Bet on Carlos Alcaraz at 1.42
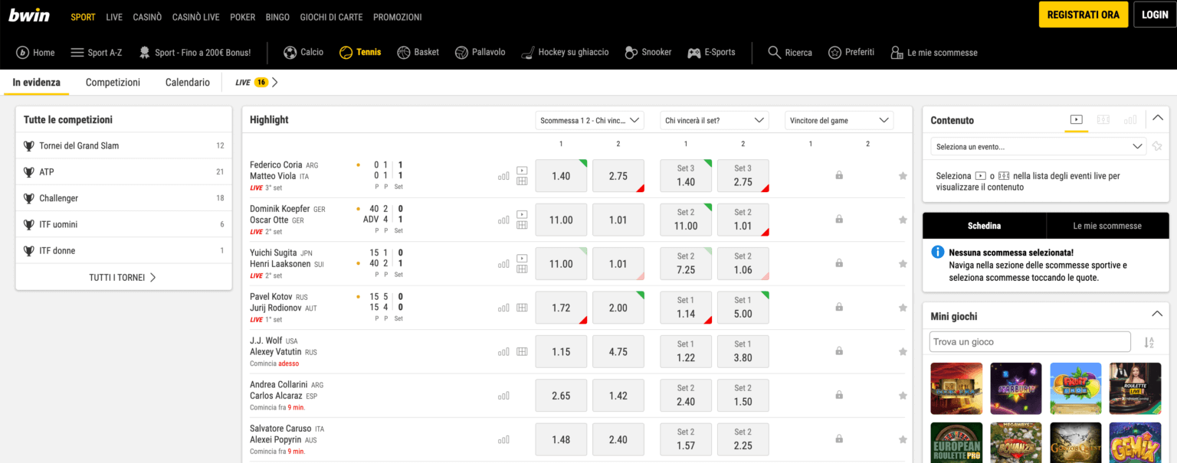 click(x=618, y=396)
